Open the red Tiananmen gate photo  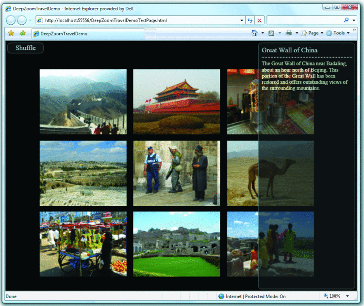coord(177,102)
